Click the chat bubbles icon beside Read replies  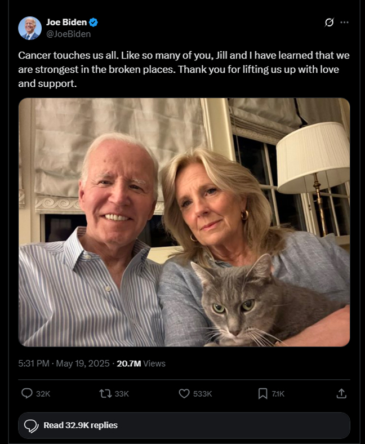[x=31, y=426]
